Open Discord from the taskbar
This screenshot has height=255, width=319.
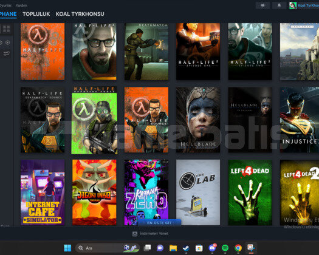[x=212, y=248]
